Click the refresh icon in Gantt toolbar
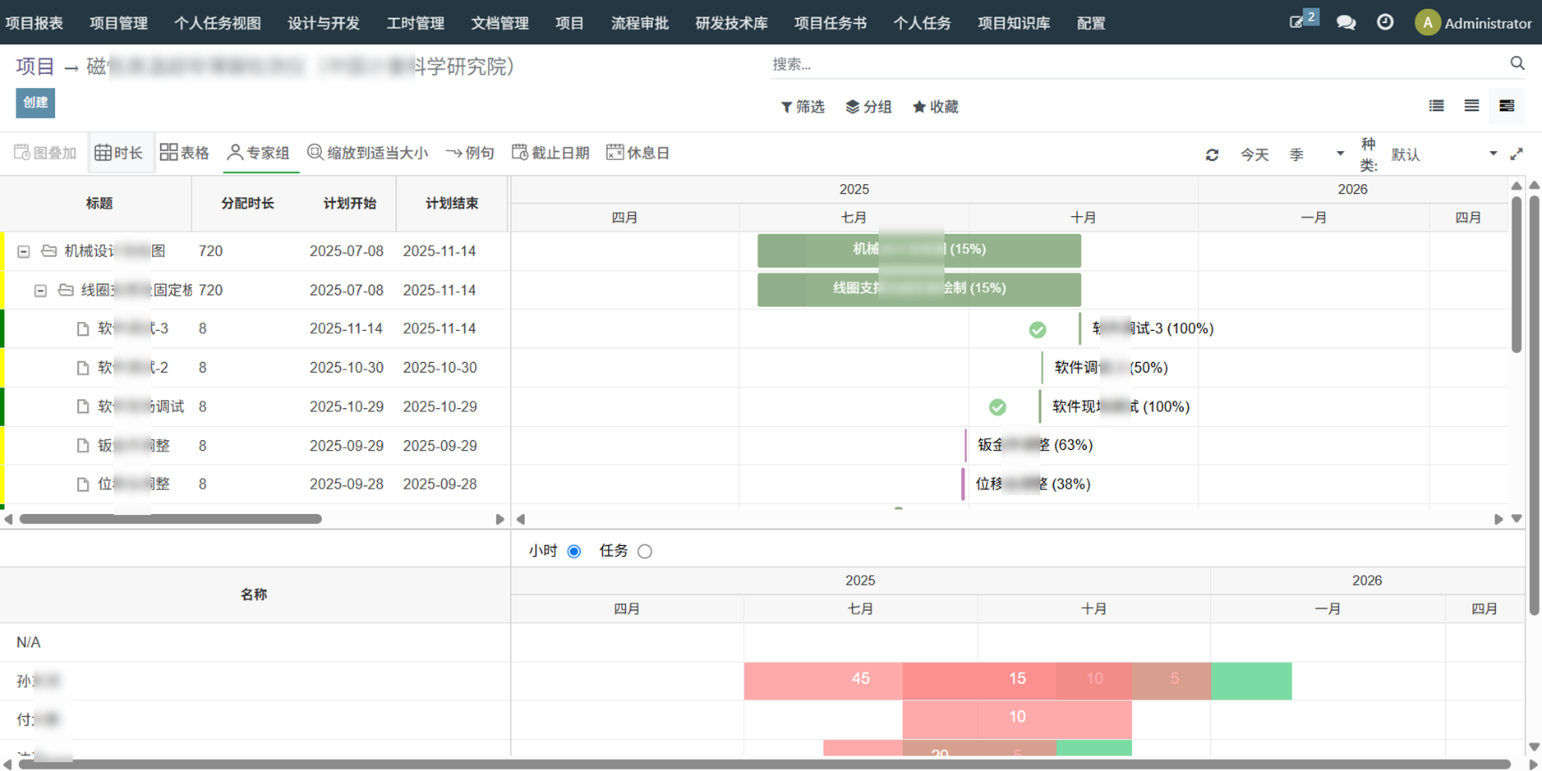1542x771 pixels. (1212, 154)
